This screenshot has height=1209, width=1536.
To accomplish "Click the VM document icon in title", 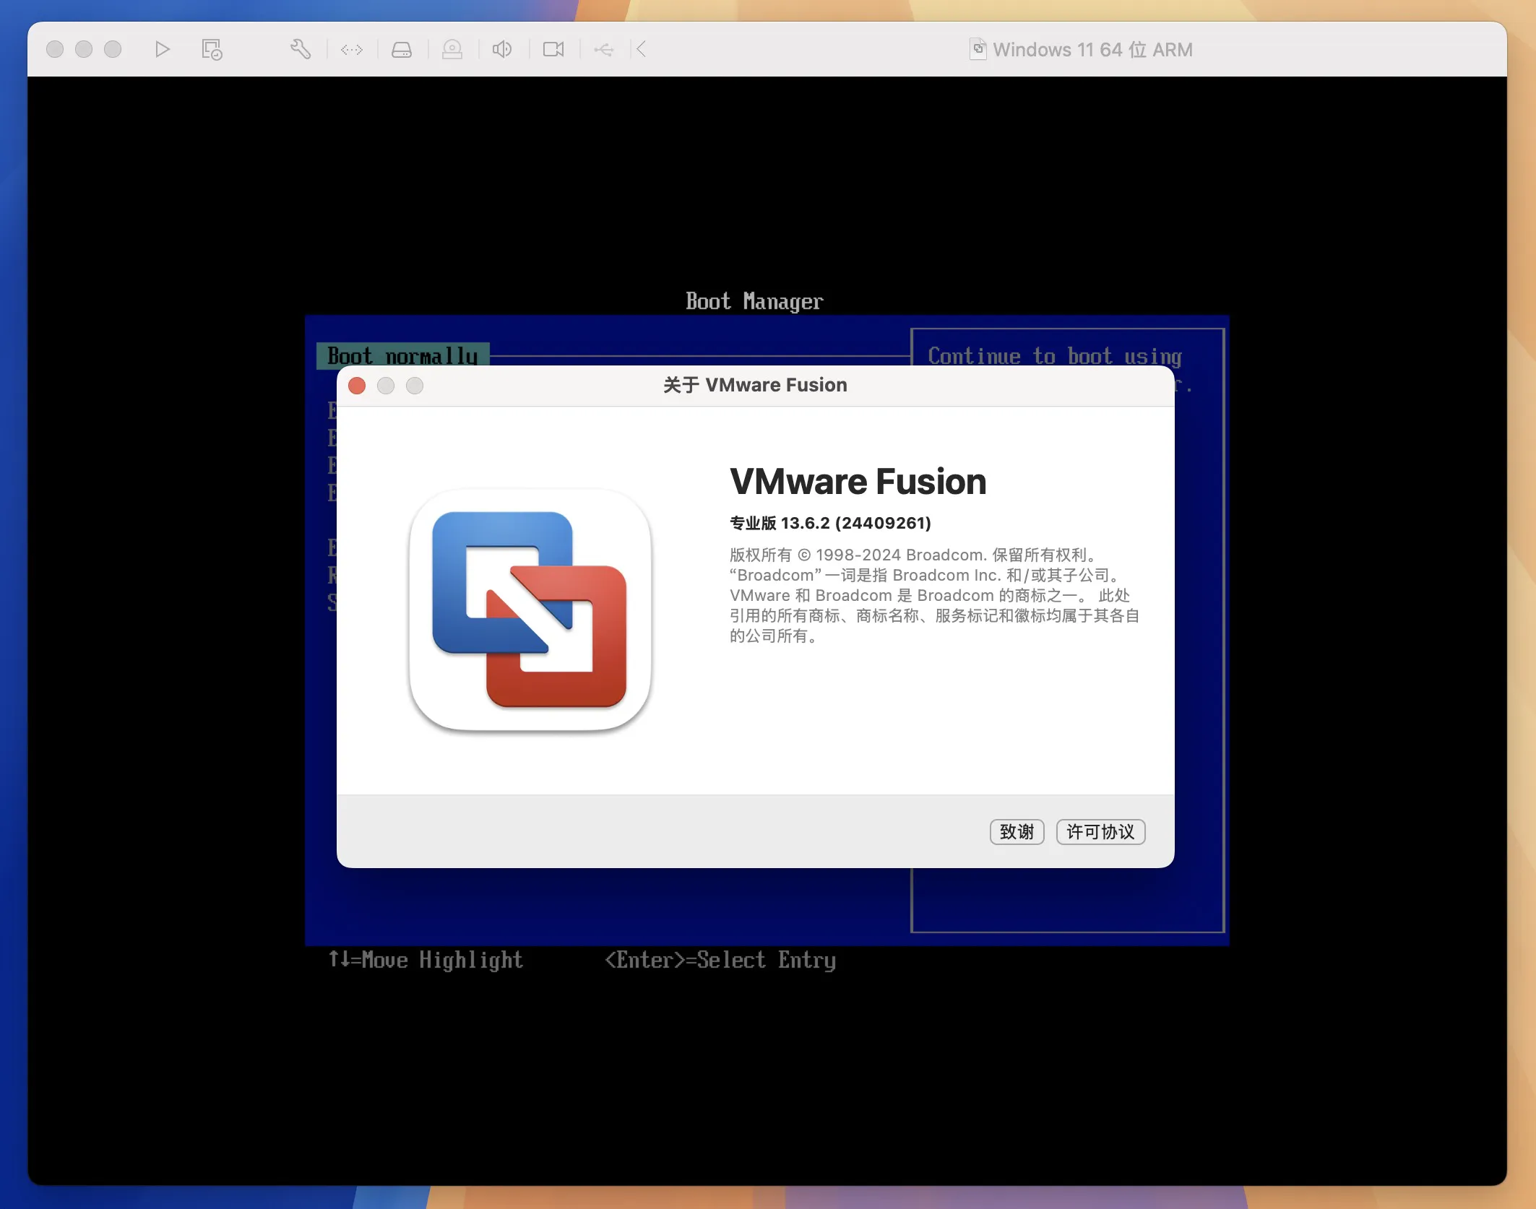I will pos(978,49).
